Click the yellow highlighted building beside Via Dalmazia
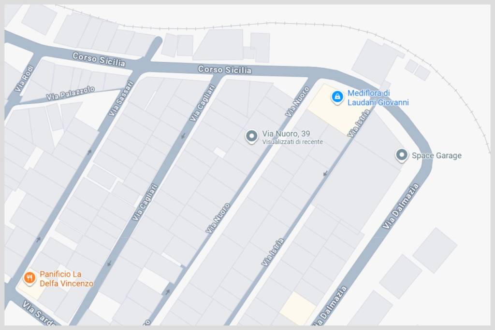The width and height of the screenshot is (495, 330). (x=298, y=308)
